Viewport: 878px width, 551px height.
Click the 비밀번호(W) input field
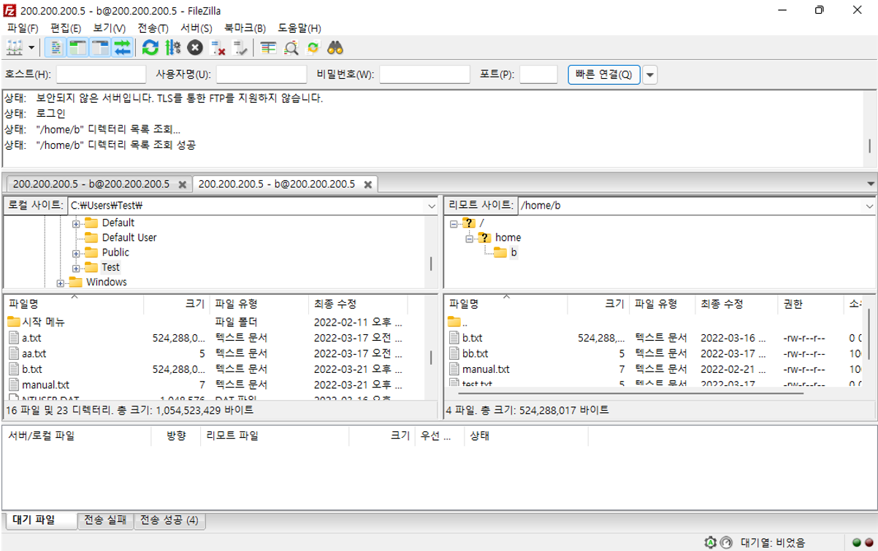424,74
